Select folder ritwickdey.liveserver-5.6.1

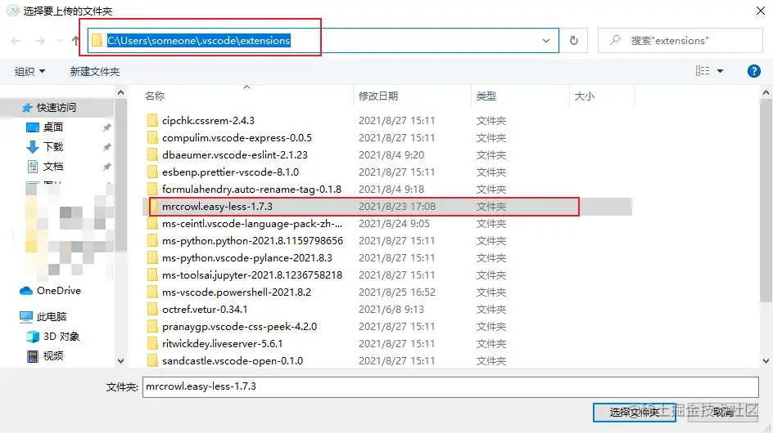tap(222, 344)
